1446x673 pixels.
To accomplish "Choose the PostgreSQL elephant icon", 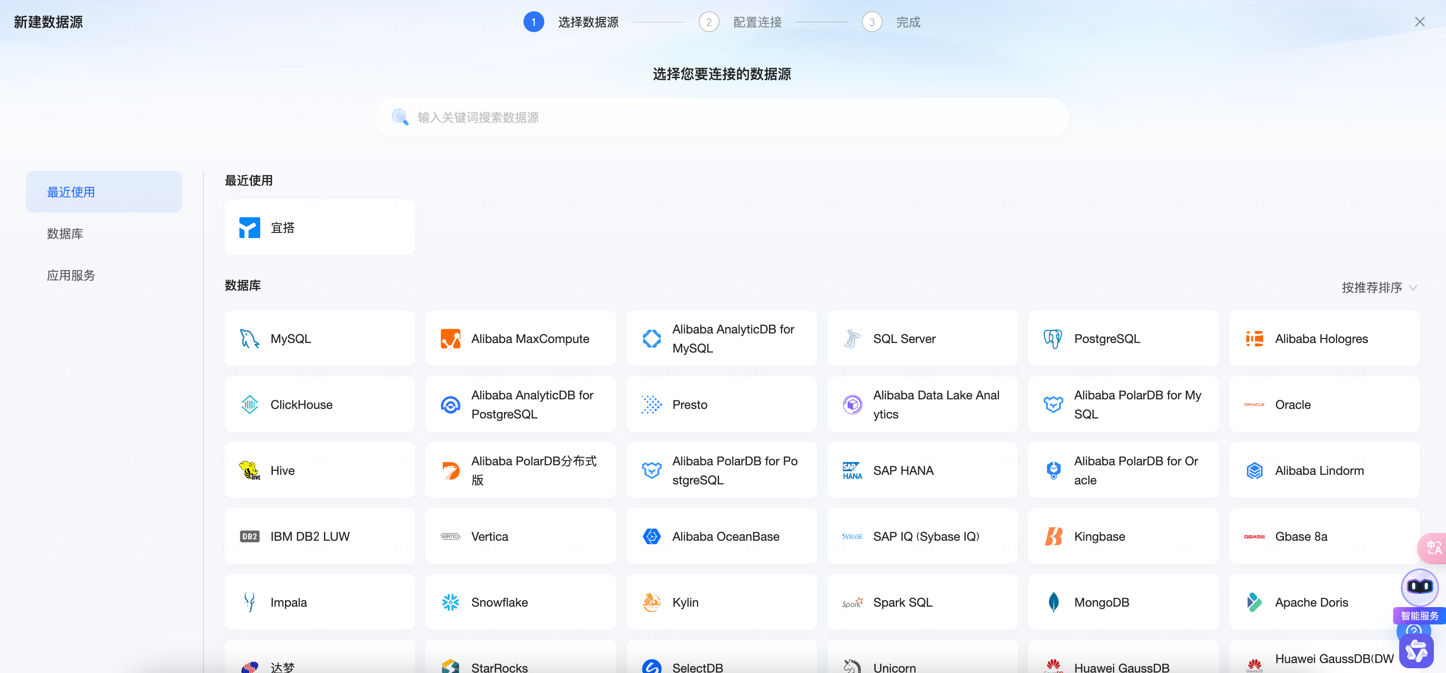I will pyautogui.click(x=1053, y=339).
